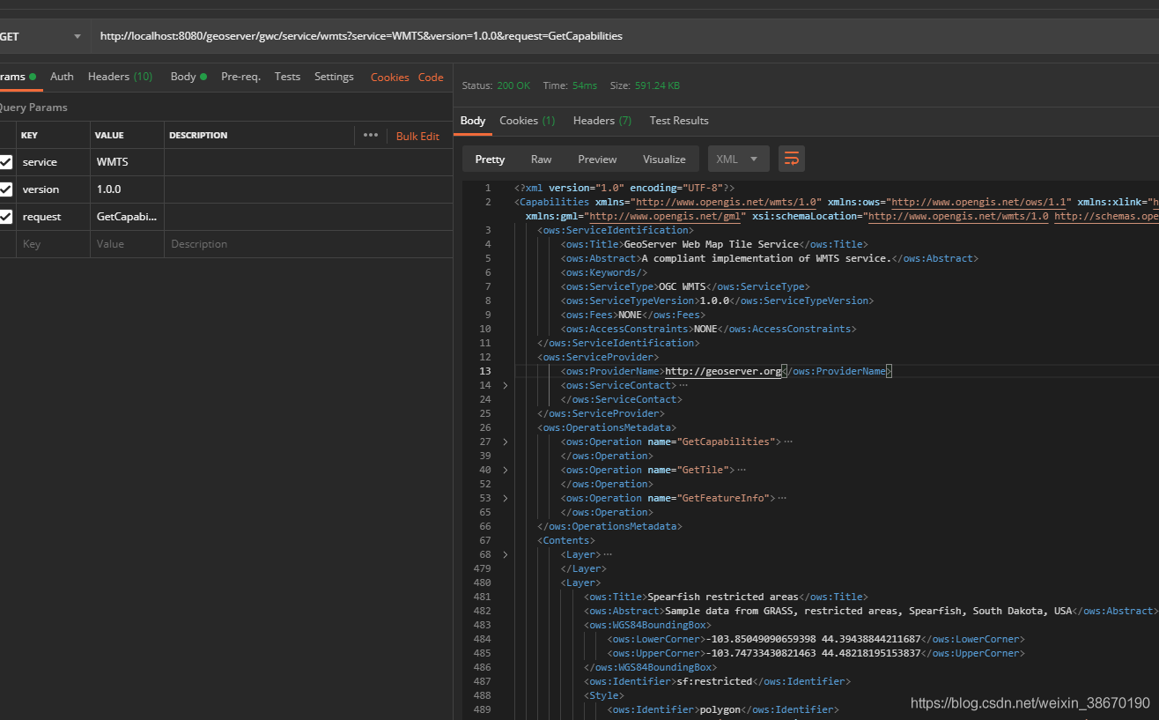The image size is (1159, 720).
Task: Click the wrap lines icon button
Action: click(791, 159)
